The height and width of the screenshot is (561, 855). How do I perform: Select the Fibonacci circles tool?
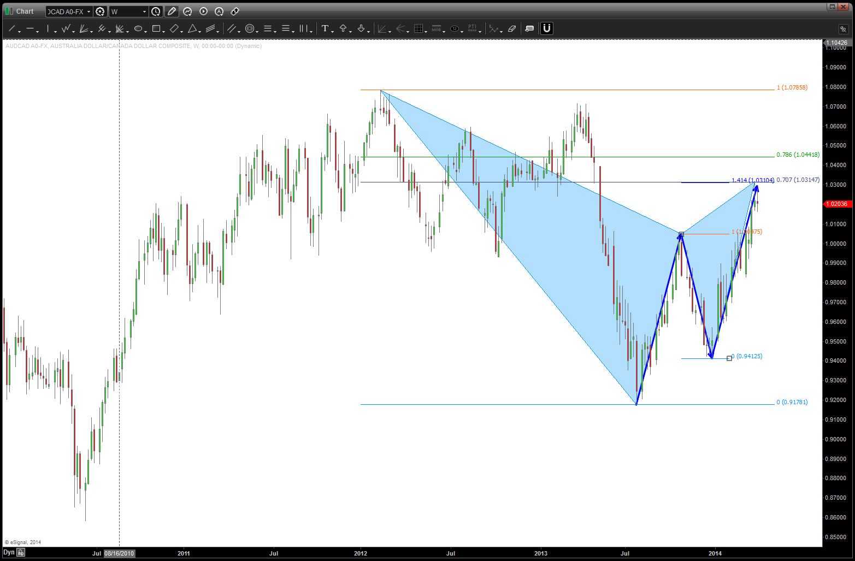tap(250, 28)
